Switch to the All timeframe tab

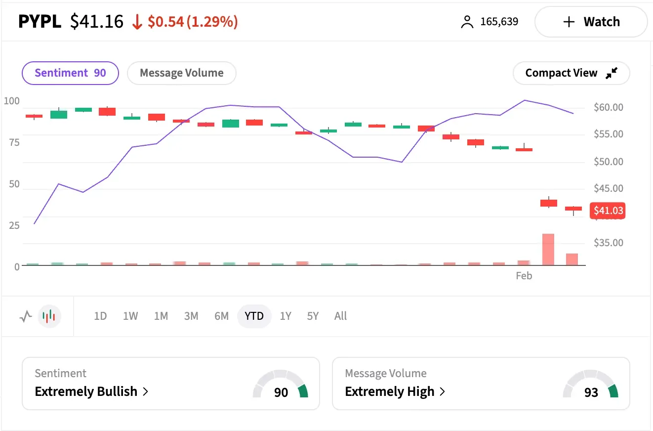340,316
